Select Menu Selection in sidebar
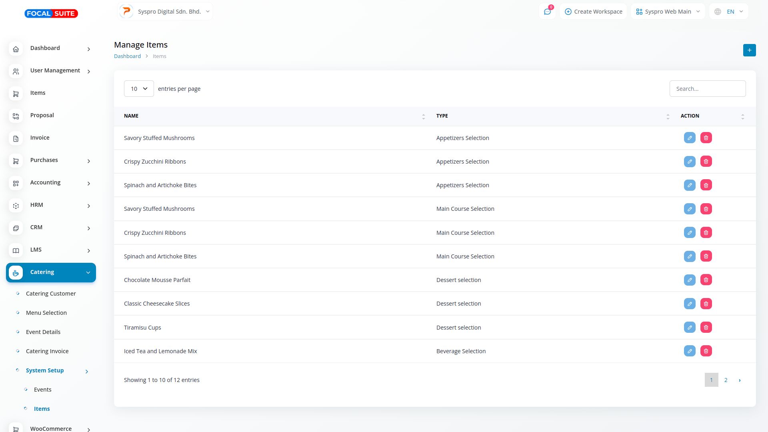 [46, 313]
